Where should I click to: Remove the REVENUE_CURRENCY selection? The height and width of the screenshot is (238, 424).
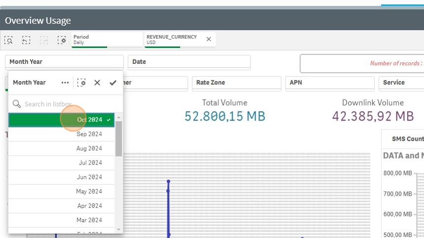[209, 40]
